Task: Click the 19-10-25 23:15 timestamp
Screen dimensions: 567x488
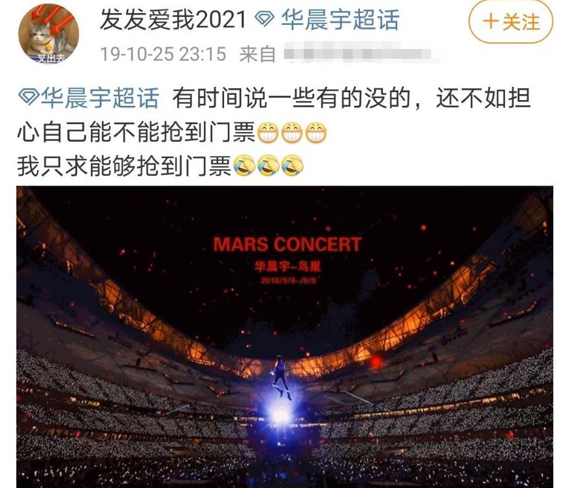Action: pyautogui.click(x=163, y=54)
